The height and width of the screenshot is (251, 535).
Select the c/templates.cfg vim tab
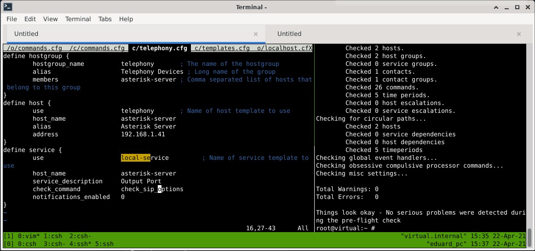click(x=222, y=48)
